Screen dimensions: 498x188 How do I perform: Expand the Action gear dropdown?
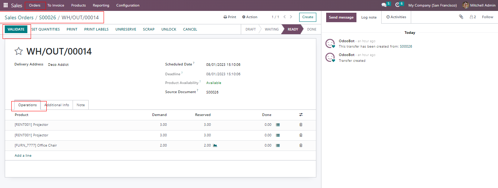250,17
